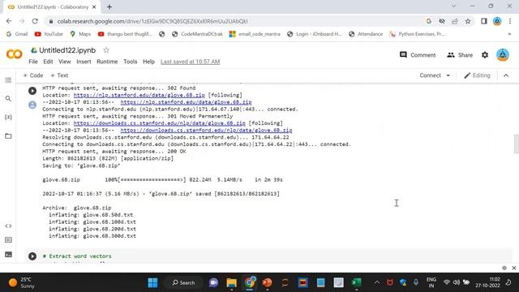Open Attendance bookmark
This screenshot has height=292, width=519.
tap(366, 34)
